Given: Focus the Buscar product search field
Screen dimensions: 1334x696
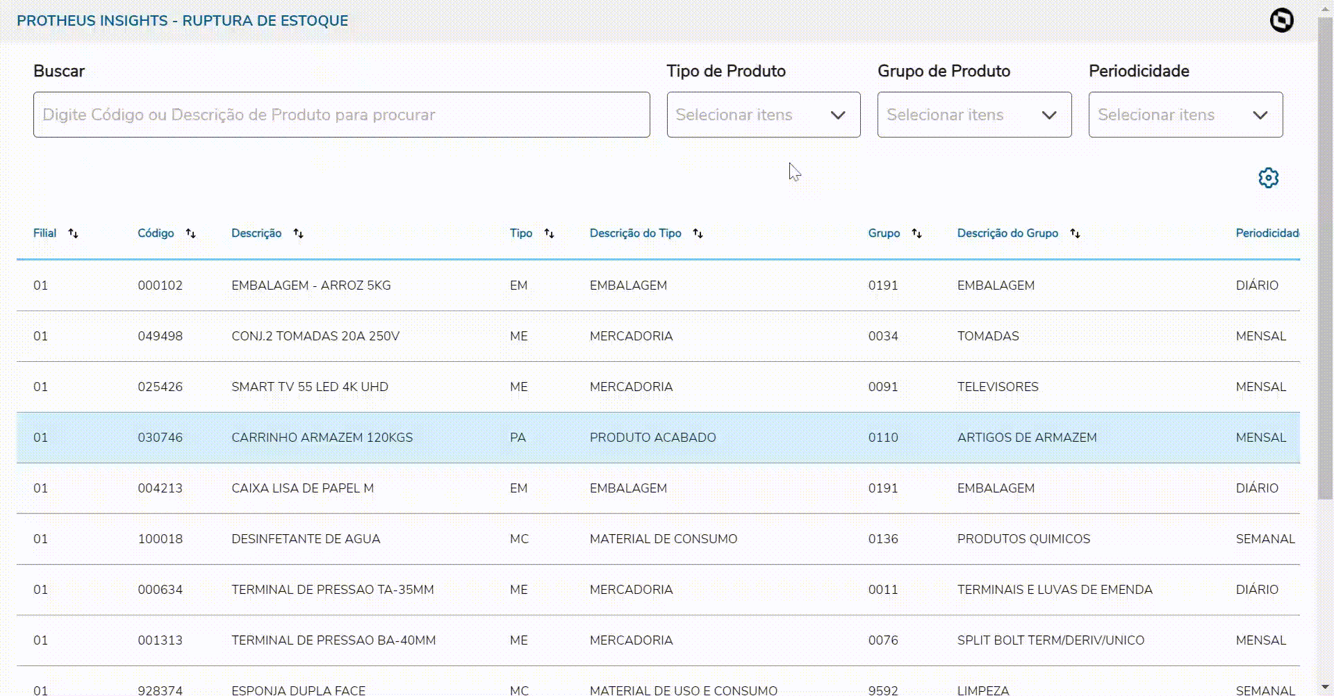Looking at the screenshot, I should pyautogui.click(x=341, y=115).
